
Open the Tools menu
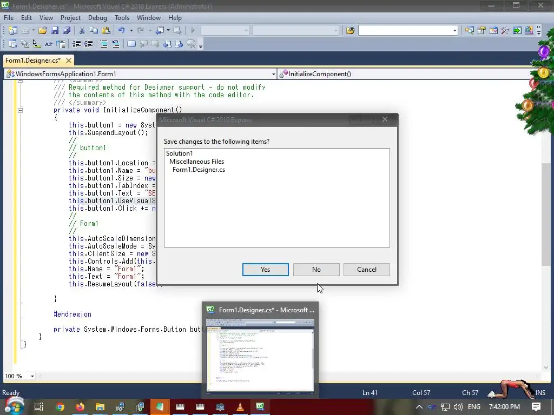click(122, 18)
